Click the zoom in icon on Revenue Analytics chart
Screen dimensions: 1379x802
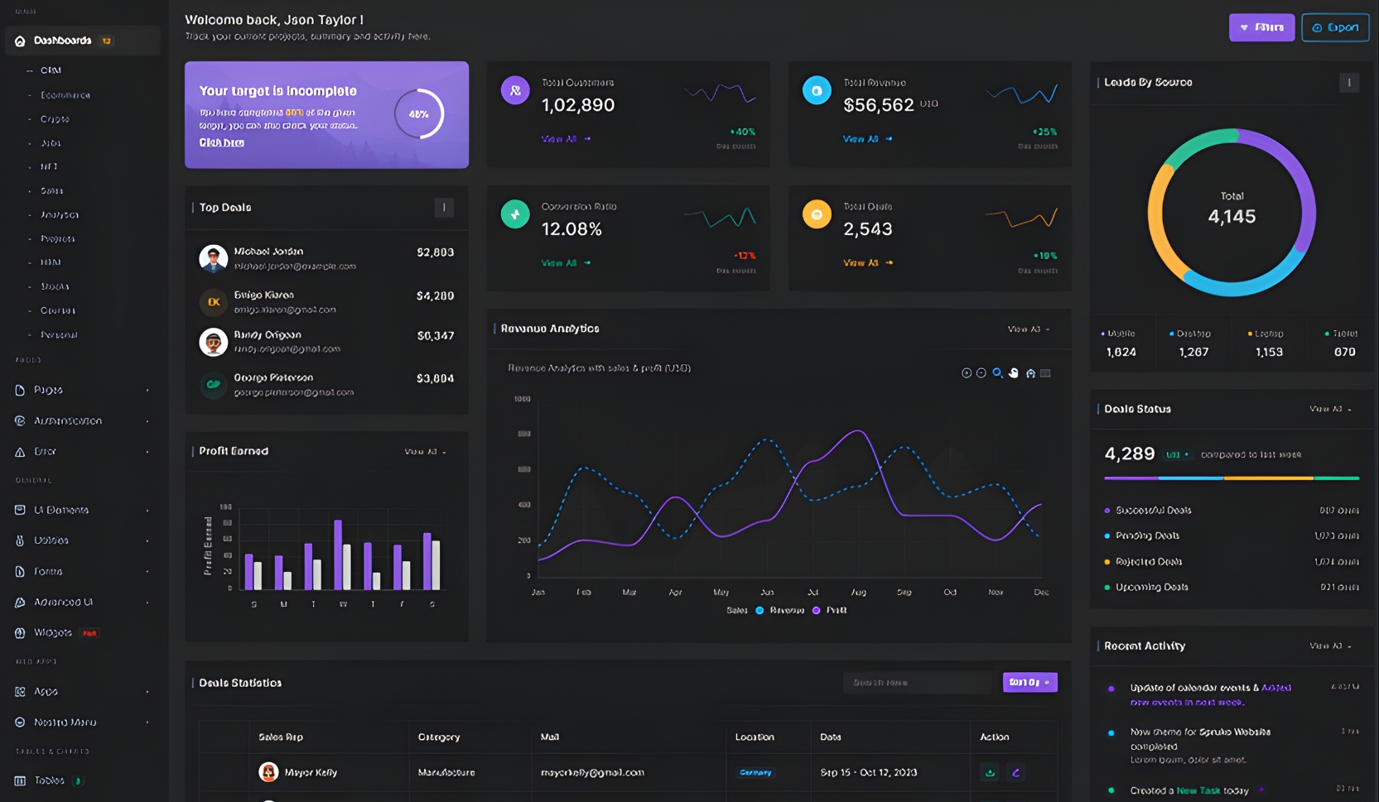pyautogui.click(x=966, y=373)
